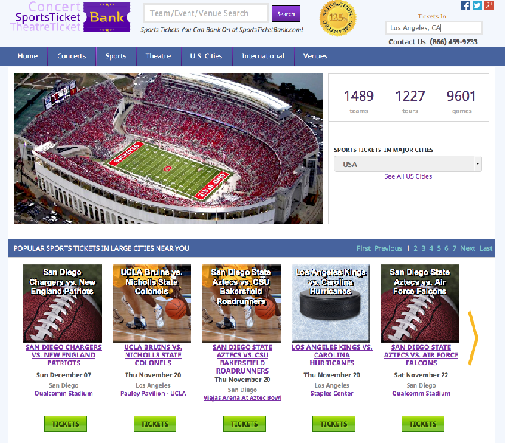
Task: Click the Sat November 22 date text
Action: (421, 375)
